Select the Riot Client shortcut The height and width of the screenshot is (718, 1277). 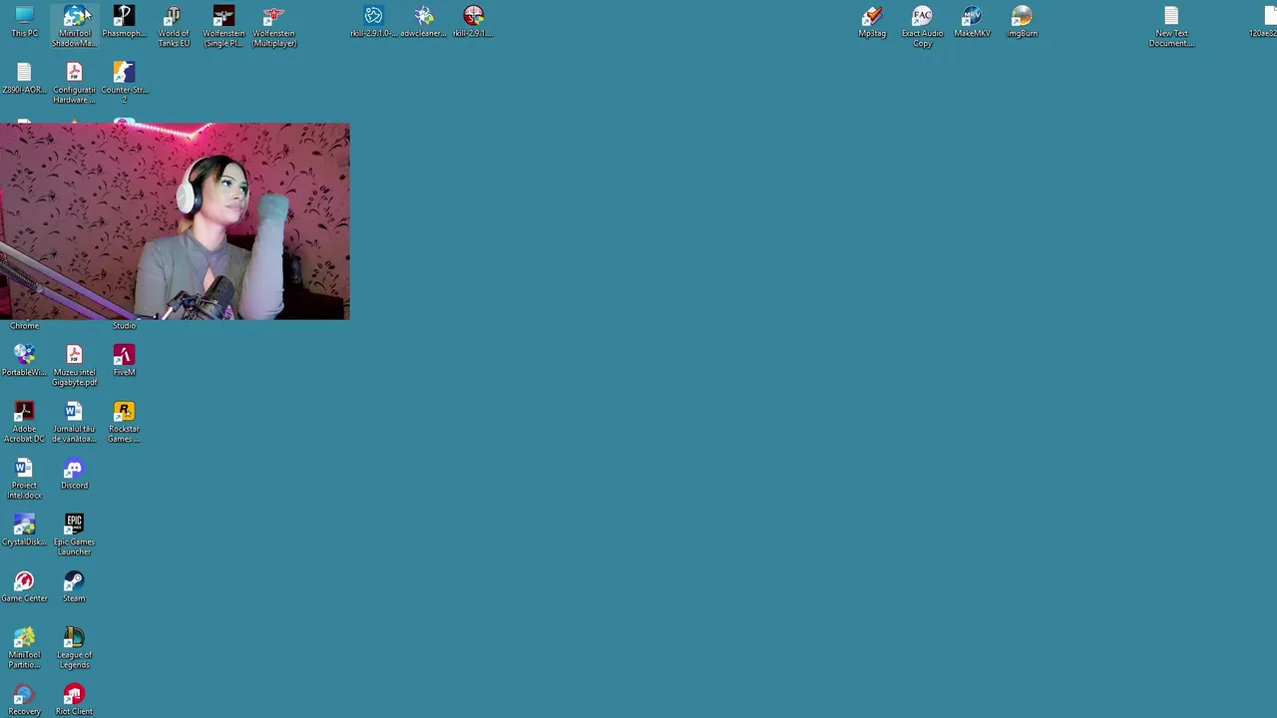click(x=74, y=700)
